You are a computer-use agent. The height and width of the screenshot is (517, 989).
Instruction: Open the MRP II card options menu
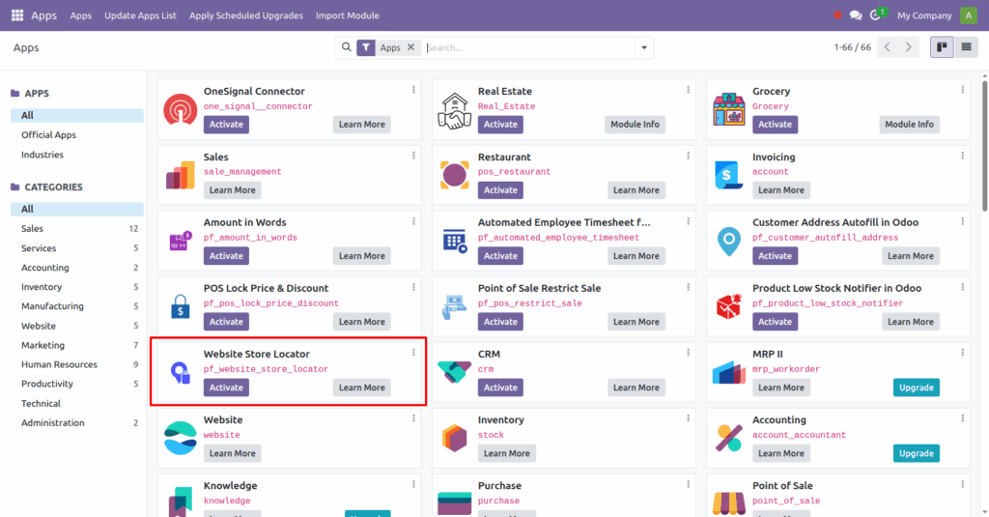point(963,353)
